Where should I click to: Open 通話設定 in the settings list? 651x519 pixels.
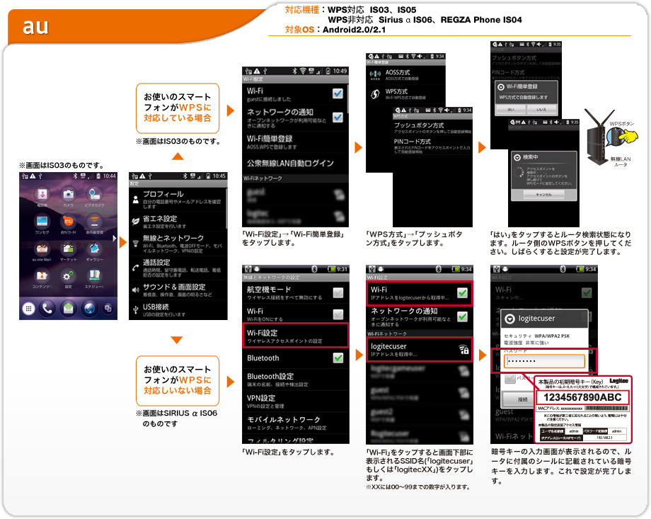[178, 268]
